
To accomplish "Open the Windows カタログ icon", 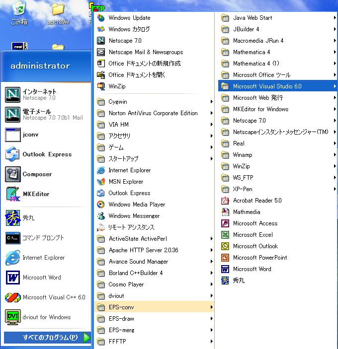I will pyautogui.click(x=101, y=29).
